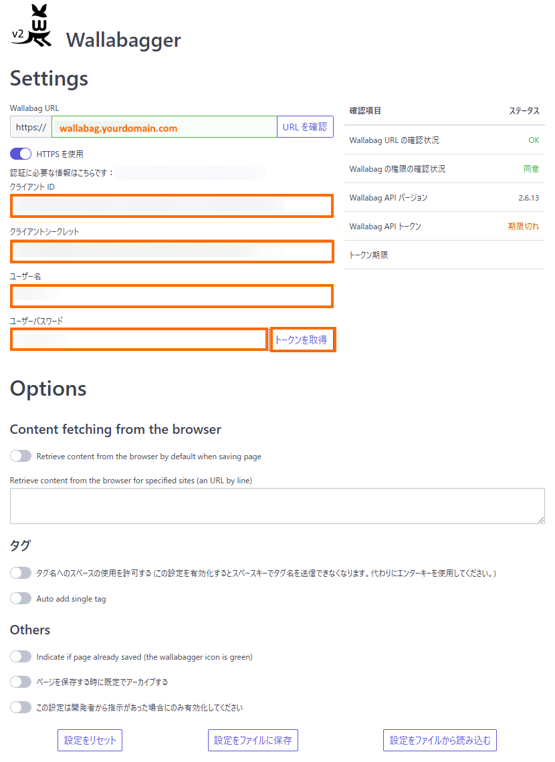Viewport: 555px width, 762px height.
Task: Click the 同意 permission status text
Action: [531, 168]
